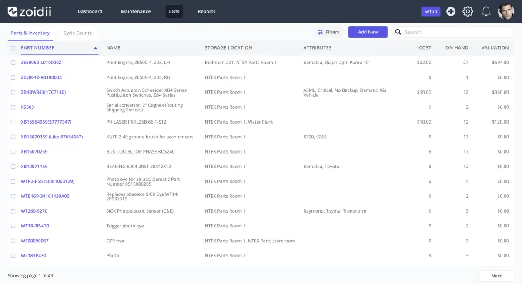
Task: Go to the Reports section
Action: [206, 11]
